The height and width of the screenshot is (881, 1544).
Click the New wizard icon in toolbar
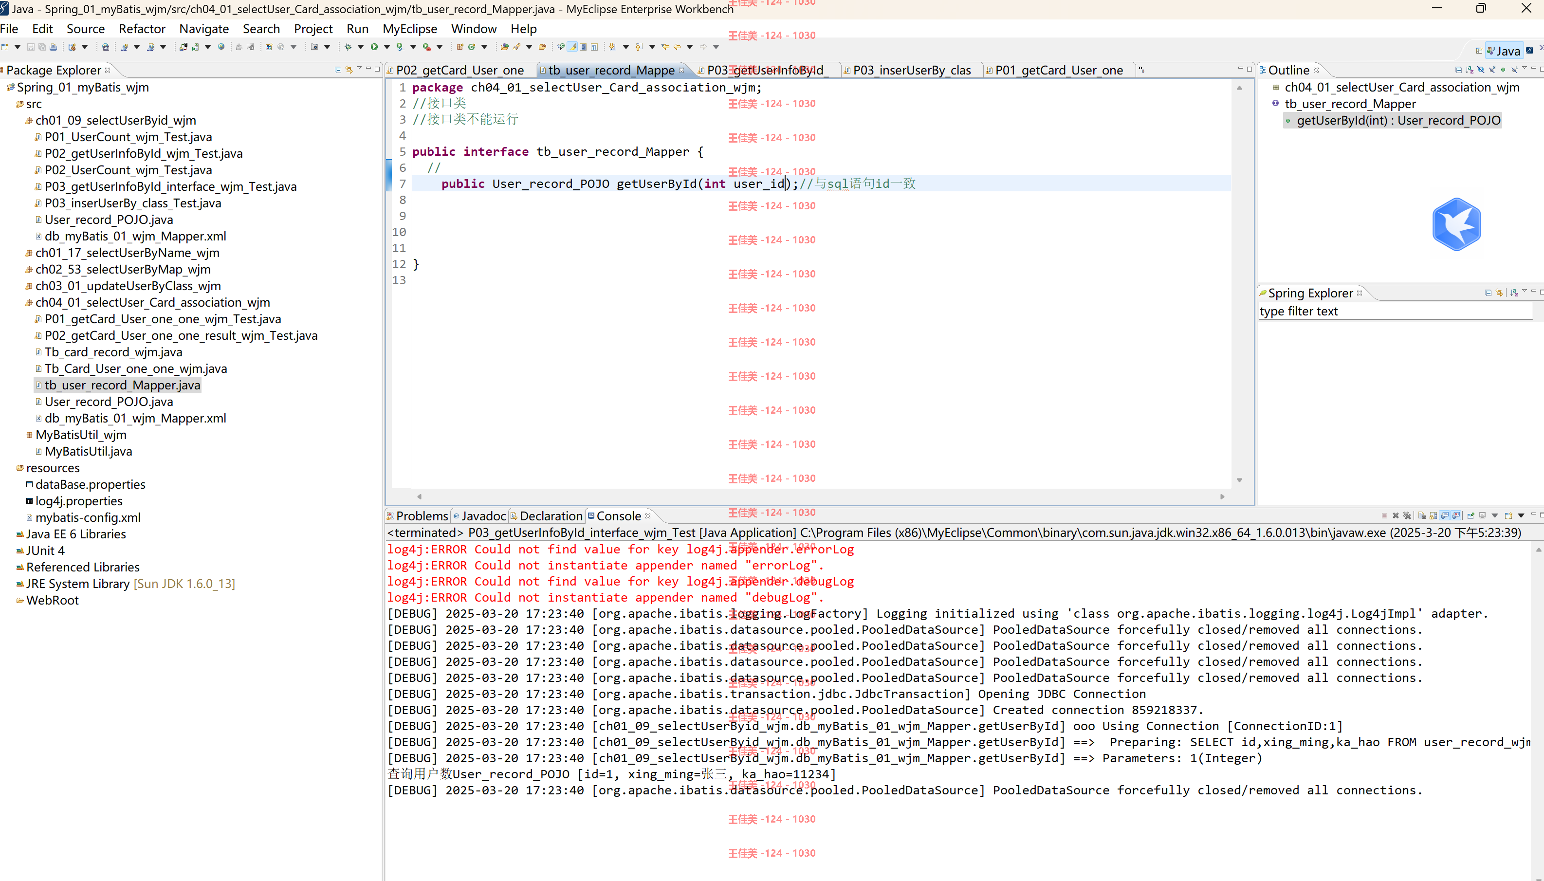5,47
